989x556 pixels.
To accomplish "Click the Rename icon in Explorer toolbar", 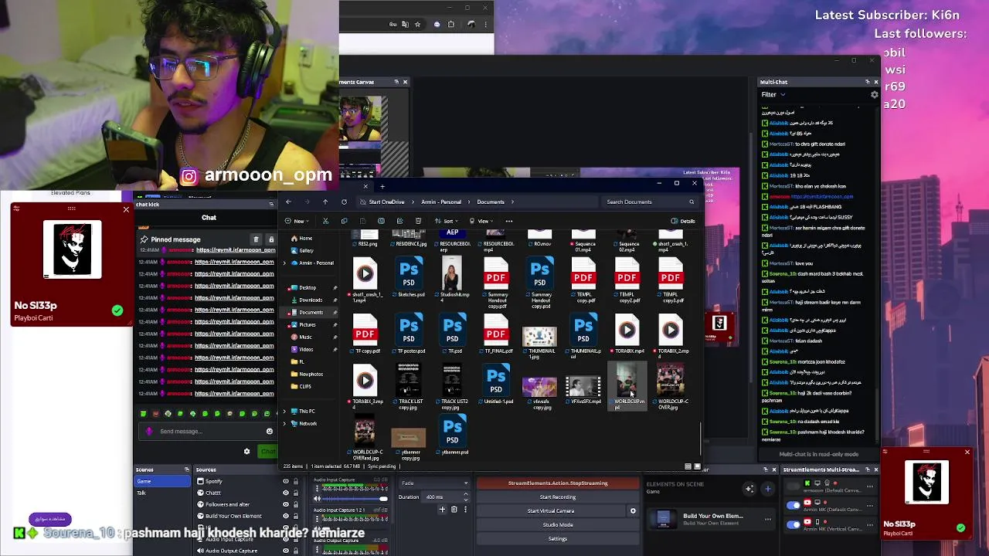I will coord(381,221).
